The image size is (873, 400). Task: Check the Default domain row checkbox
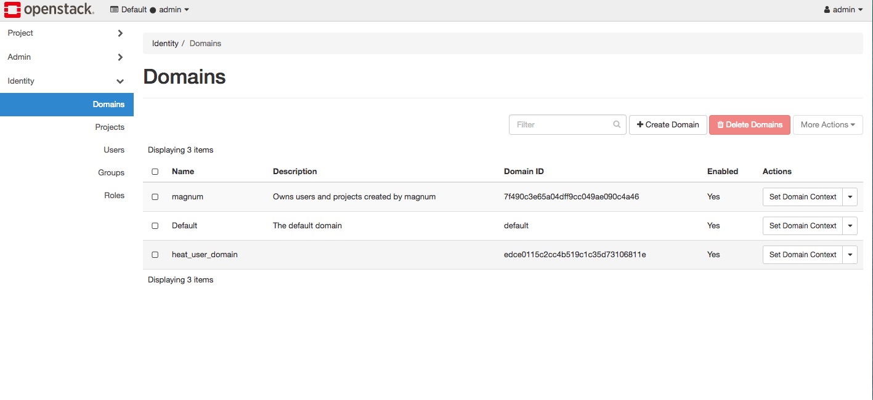point(155,226)
